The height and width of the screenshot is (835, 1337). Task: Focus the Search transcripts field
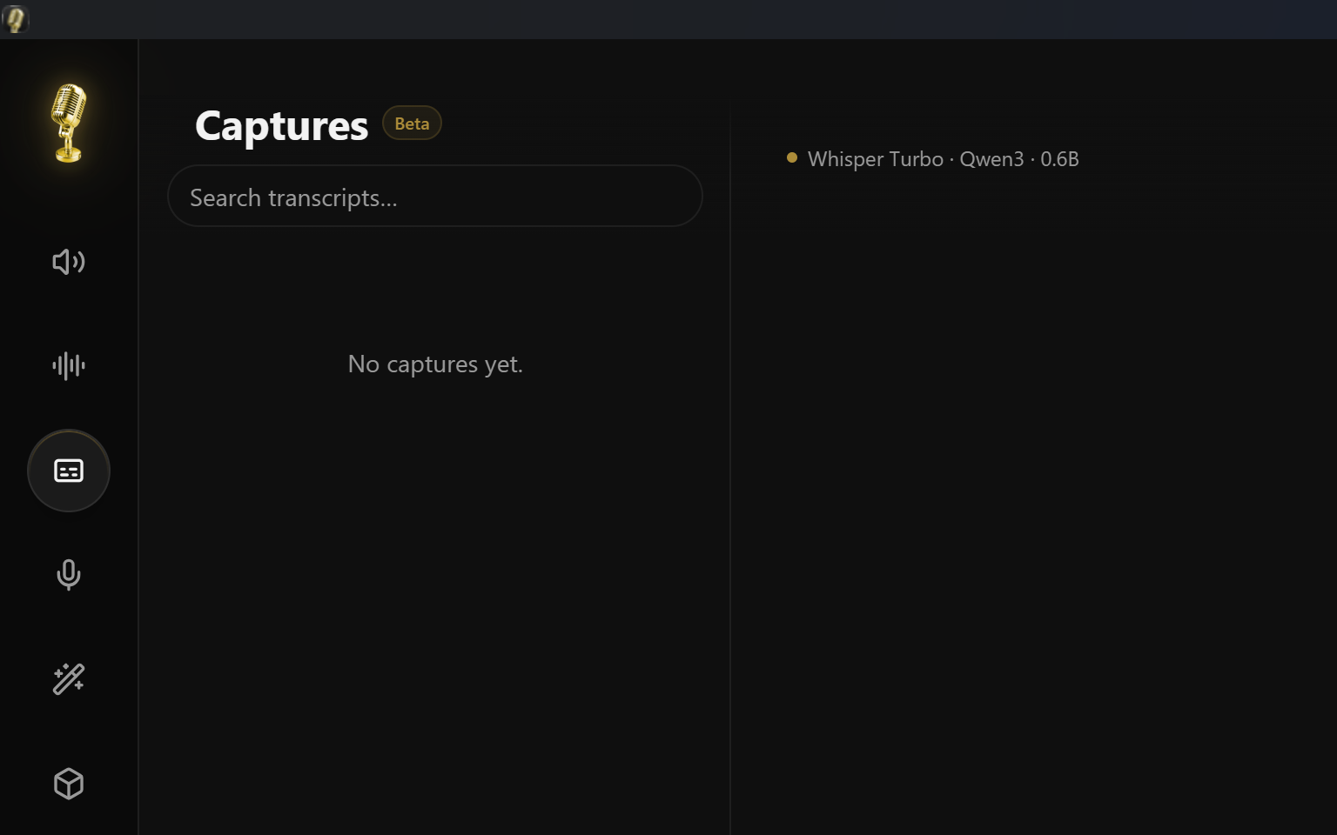(435, 197)
